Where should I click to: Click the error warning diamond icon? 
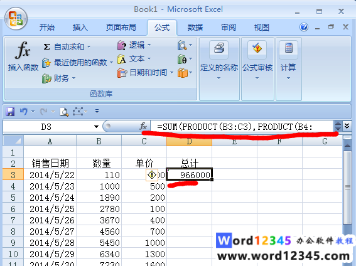click(x=152, y=175)
